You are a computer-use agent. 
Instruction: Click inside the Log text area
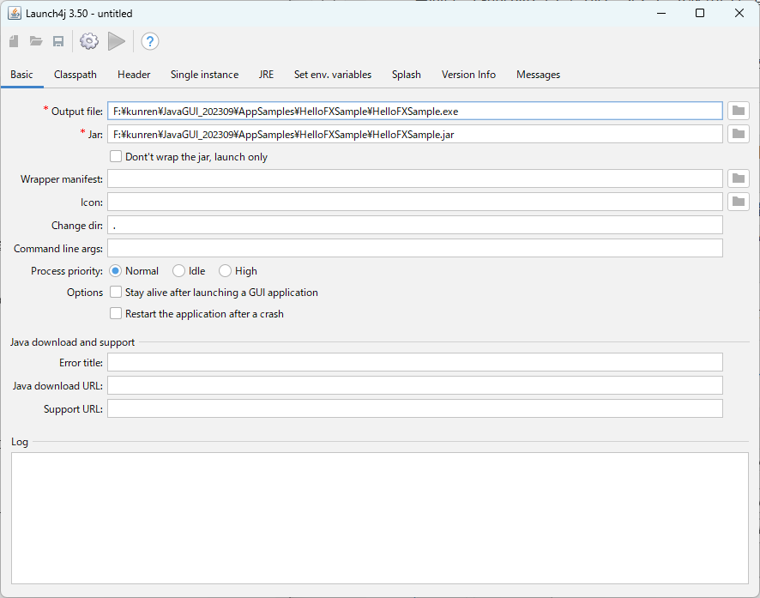pyautogui.click(x=380, y=518)
